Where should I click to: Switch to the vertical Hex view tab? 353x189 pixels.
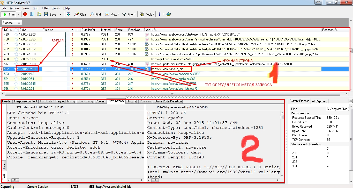coord(4,166)
